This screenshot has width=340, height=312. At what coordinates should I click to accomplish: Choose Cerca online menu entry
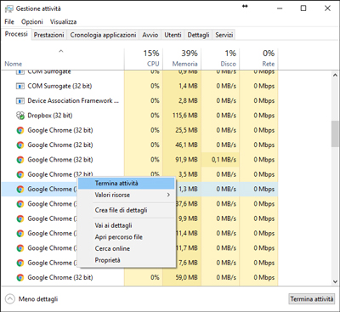127,249
